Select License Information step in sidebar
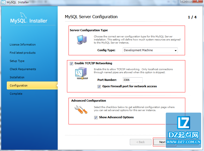The width and height of the screenshot is (204, 151). 23,45
